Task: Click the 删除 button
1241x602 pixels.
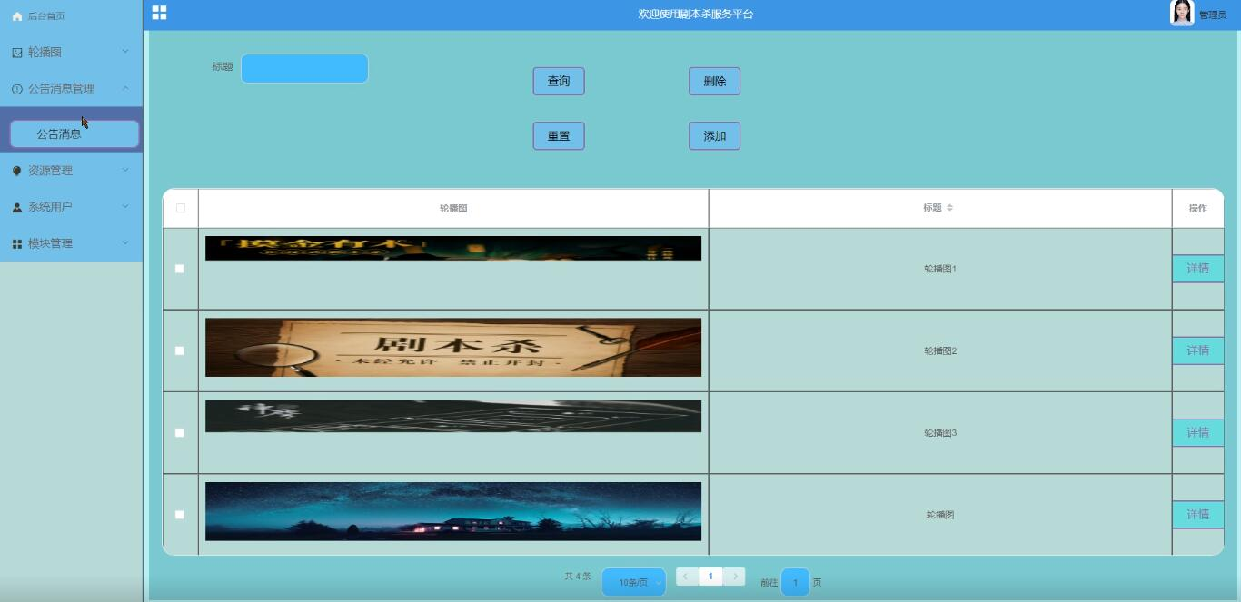Action: (715, 81)
